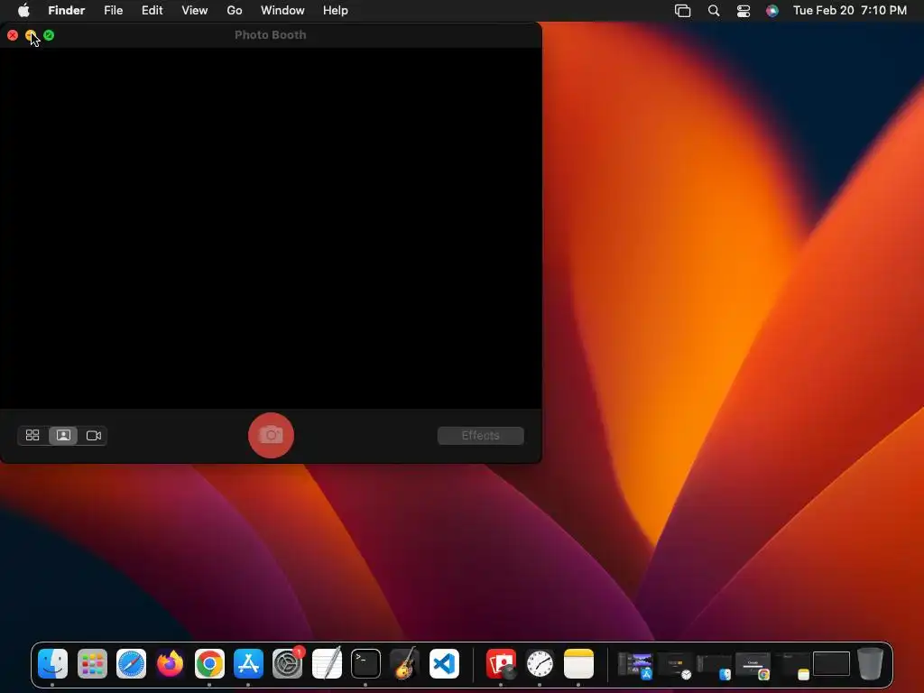Open the Trash from the Dock
The image size is (924, 693).
pyautogui.click(x=871, y=664)
